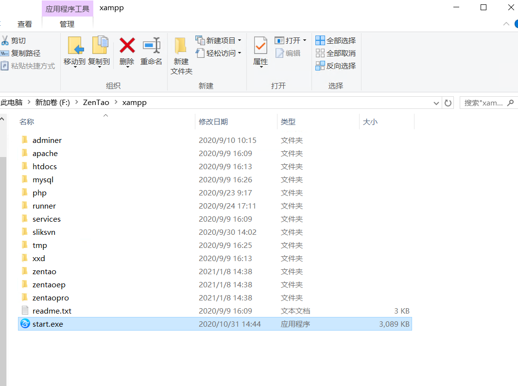Image resolution: width=518 pixels, height=386 pixels.
Task: Navigate to 此电脑 in breadcrumb
Action: (x=12, y=103)
